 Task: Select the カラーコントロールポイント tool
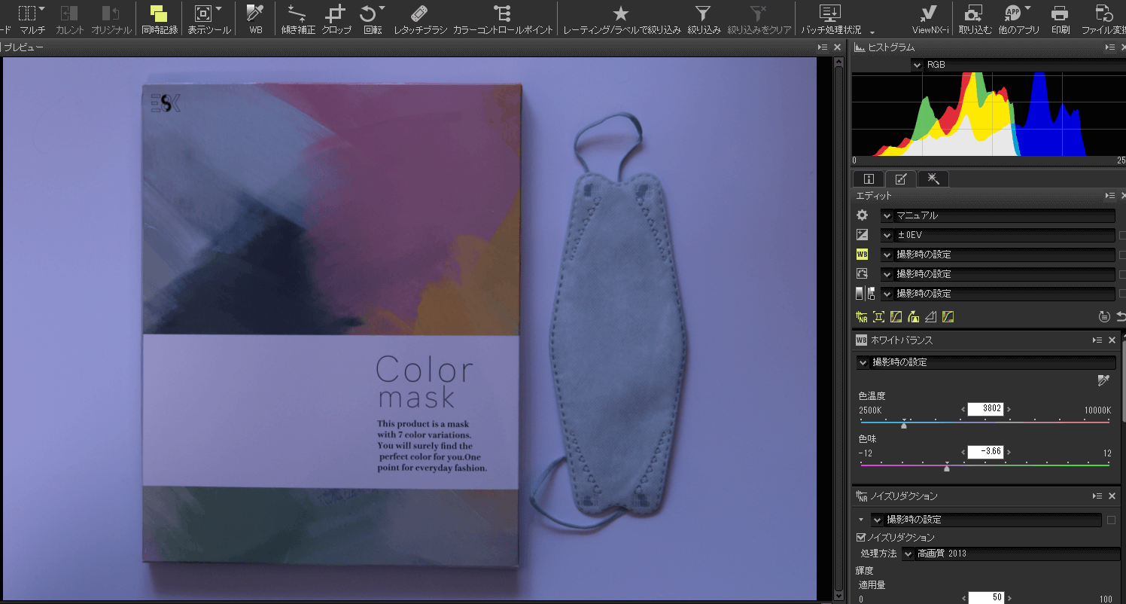[503, 18]
